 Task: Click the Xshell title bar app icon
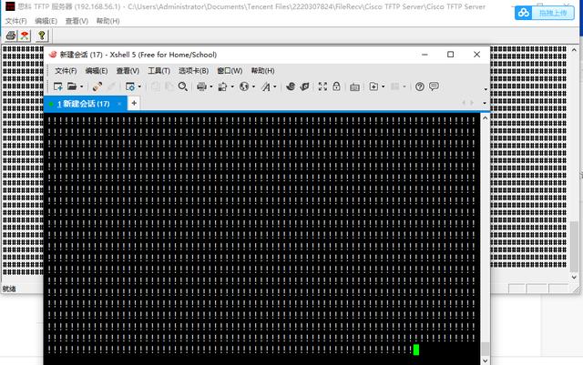(53, 55)
